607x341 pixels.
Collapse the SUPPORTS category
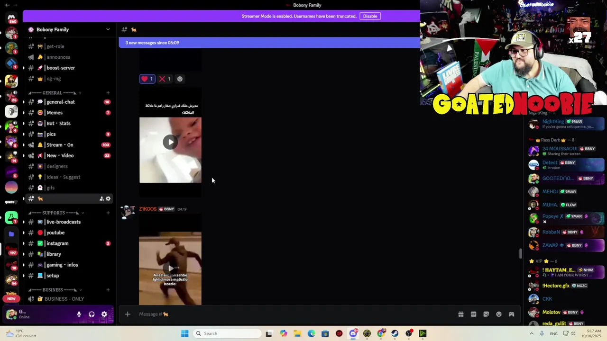[x=56, y=213]
